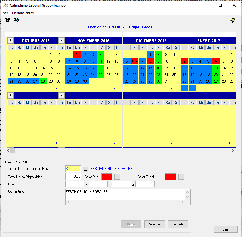Click the red Color Excel swatch
242x237 pixels.
click(170, 177)
